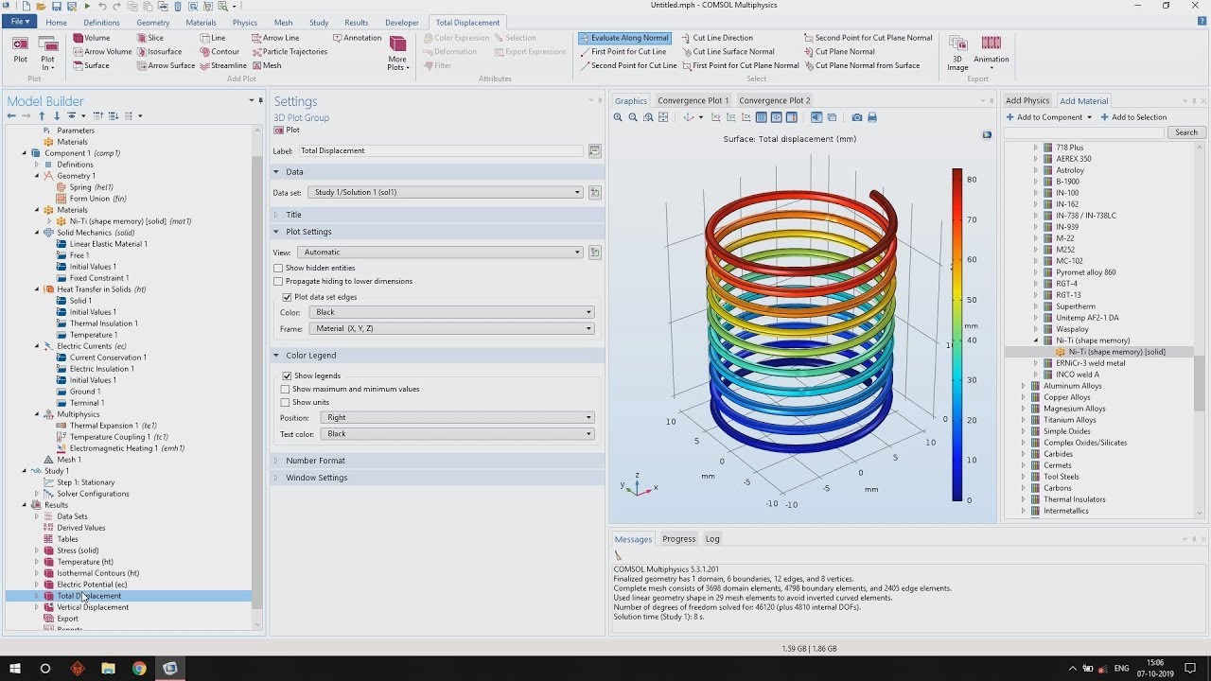Disable the Show legends checkbox
1211x681 pixels.
[x=311, y=375]
